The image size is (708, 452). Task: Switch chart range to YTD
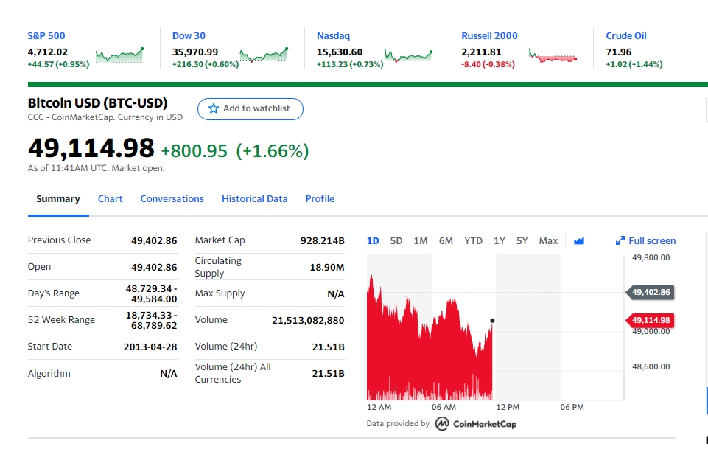[473, 241]
